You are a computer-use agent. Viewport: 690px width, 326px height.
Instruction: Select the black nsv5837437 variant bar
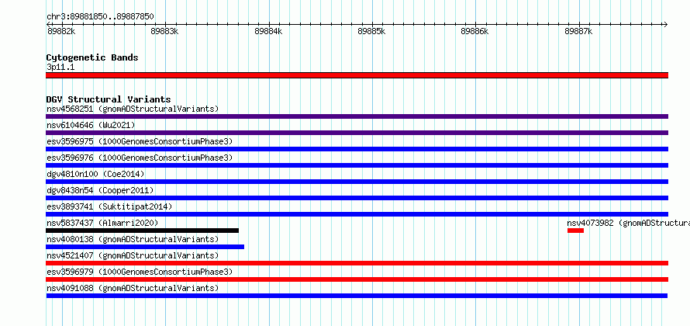(x=142, y=231)
